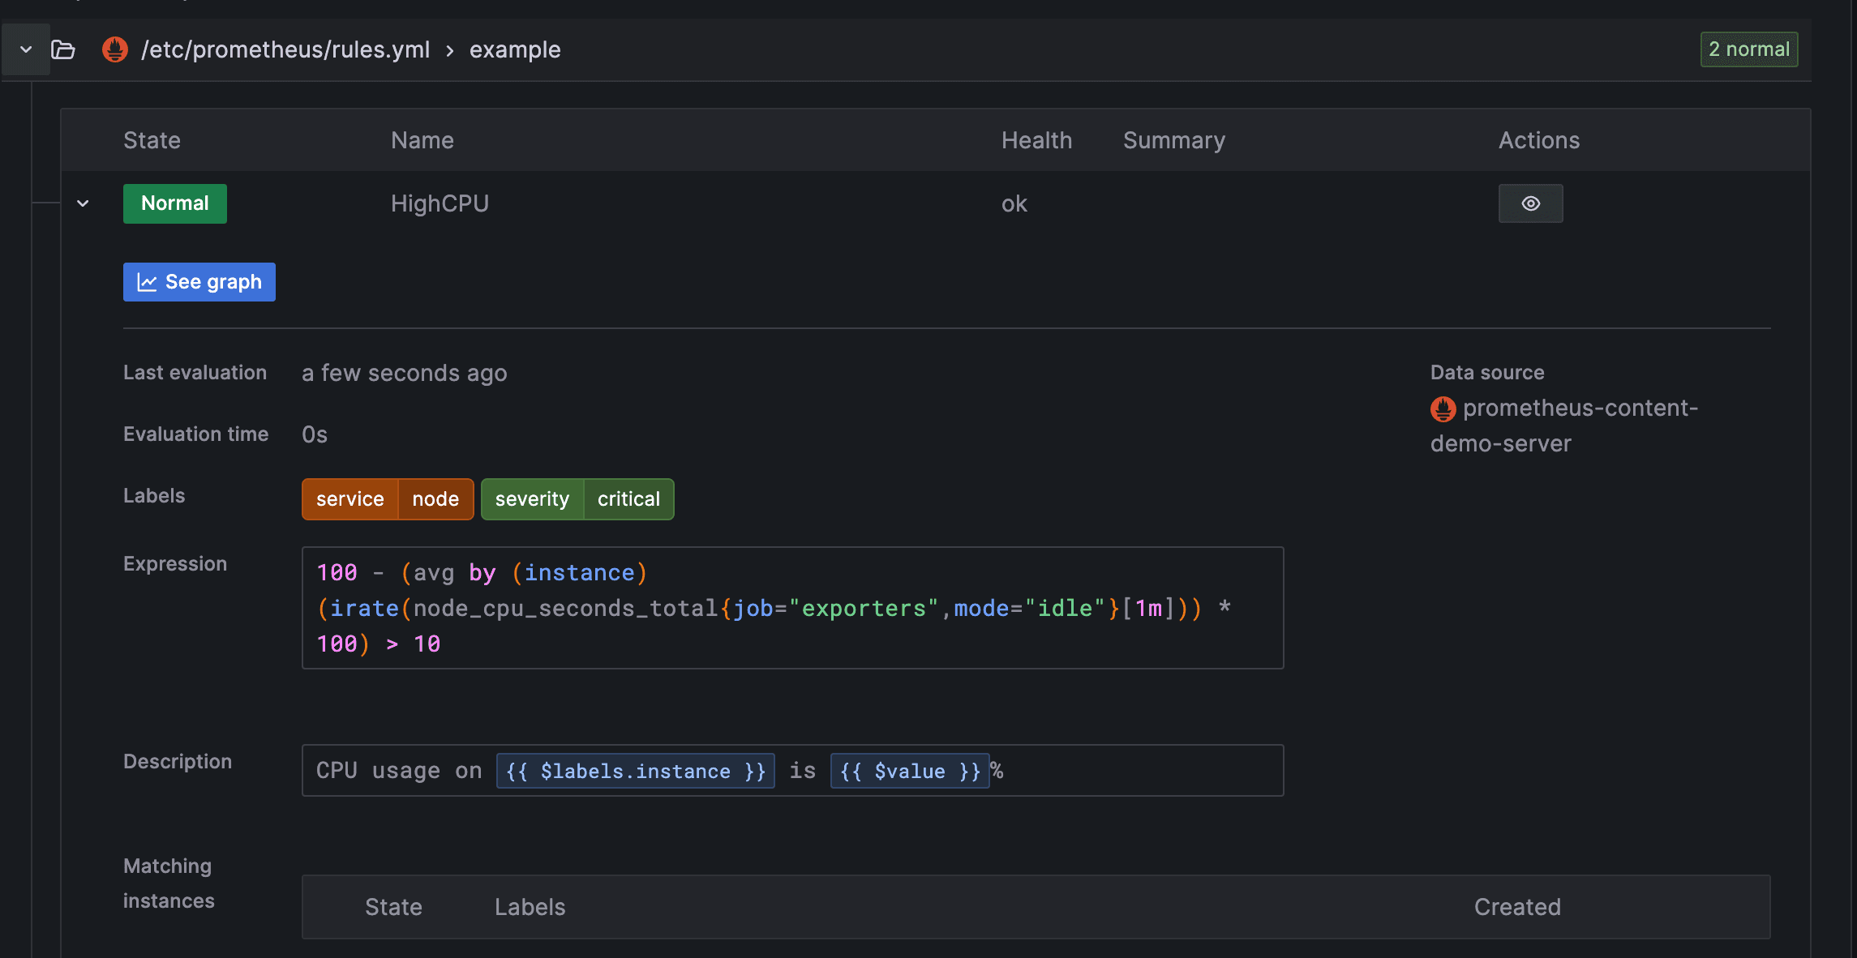Image resolution: width=1857 pixels, height=958 pixels.
Task: Click the Matching instances State header
Action: [x=393, y=907]
